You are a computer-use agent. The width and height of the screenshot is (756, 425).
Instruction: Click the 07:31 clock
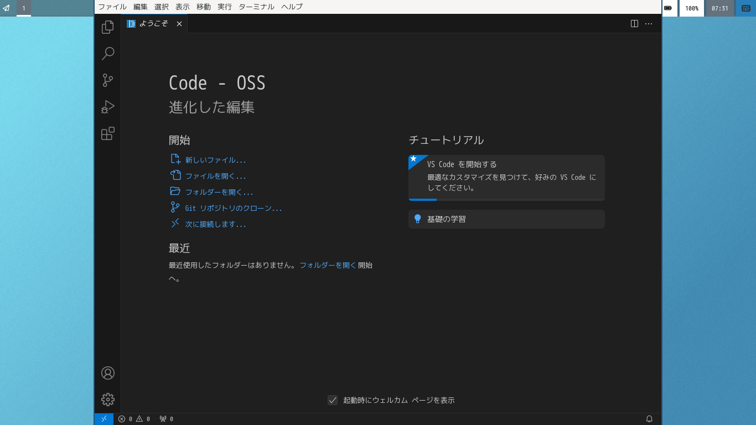720,8
